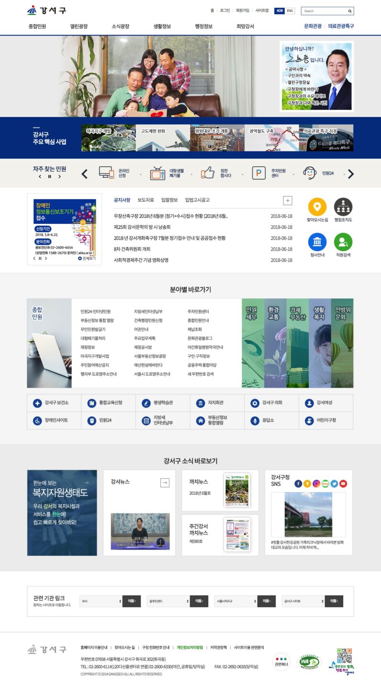The width and height of the screenshot is (381, 690).
Task: Click the Facebook icon in 강서구청 SNS
Action: tap(298, 483)
